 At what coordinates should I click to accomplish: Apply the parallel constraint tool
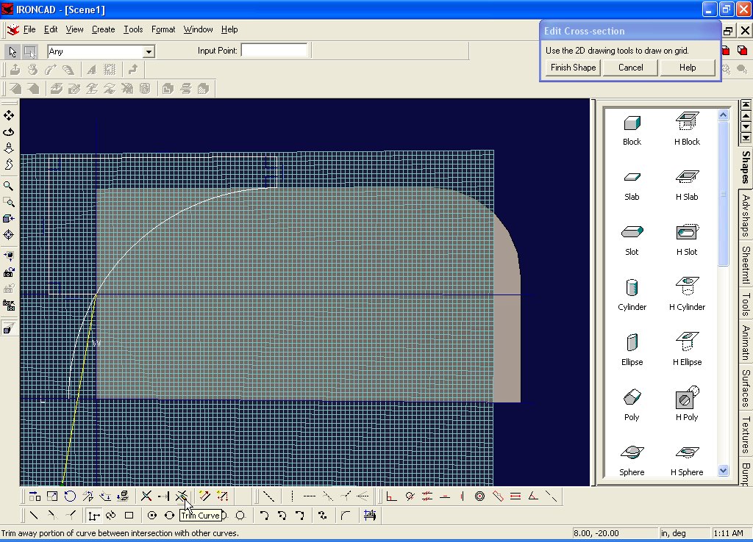(x=427, y=496)
